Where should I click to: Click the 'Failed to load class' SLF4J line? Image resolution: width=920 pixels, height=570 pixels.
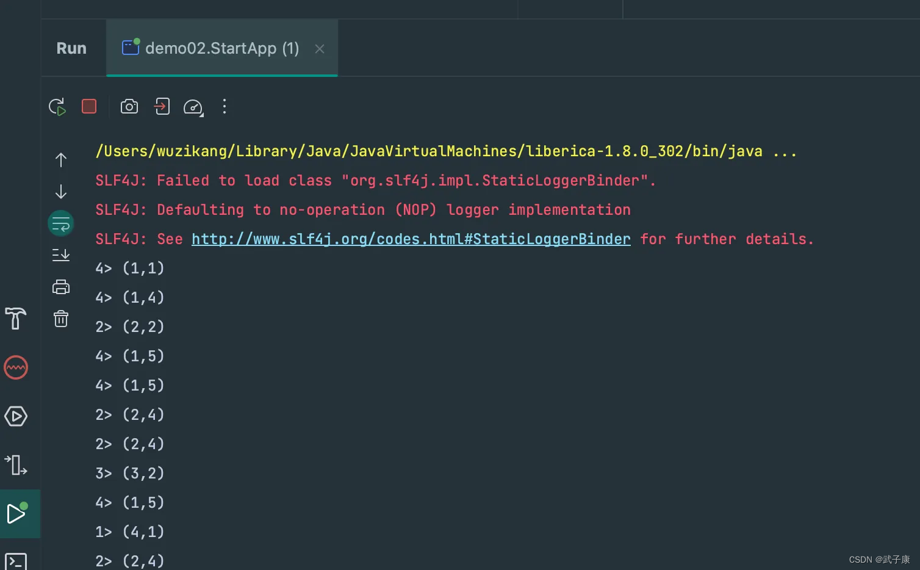click(376, 181)
